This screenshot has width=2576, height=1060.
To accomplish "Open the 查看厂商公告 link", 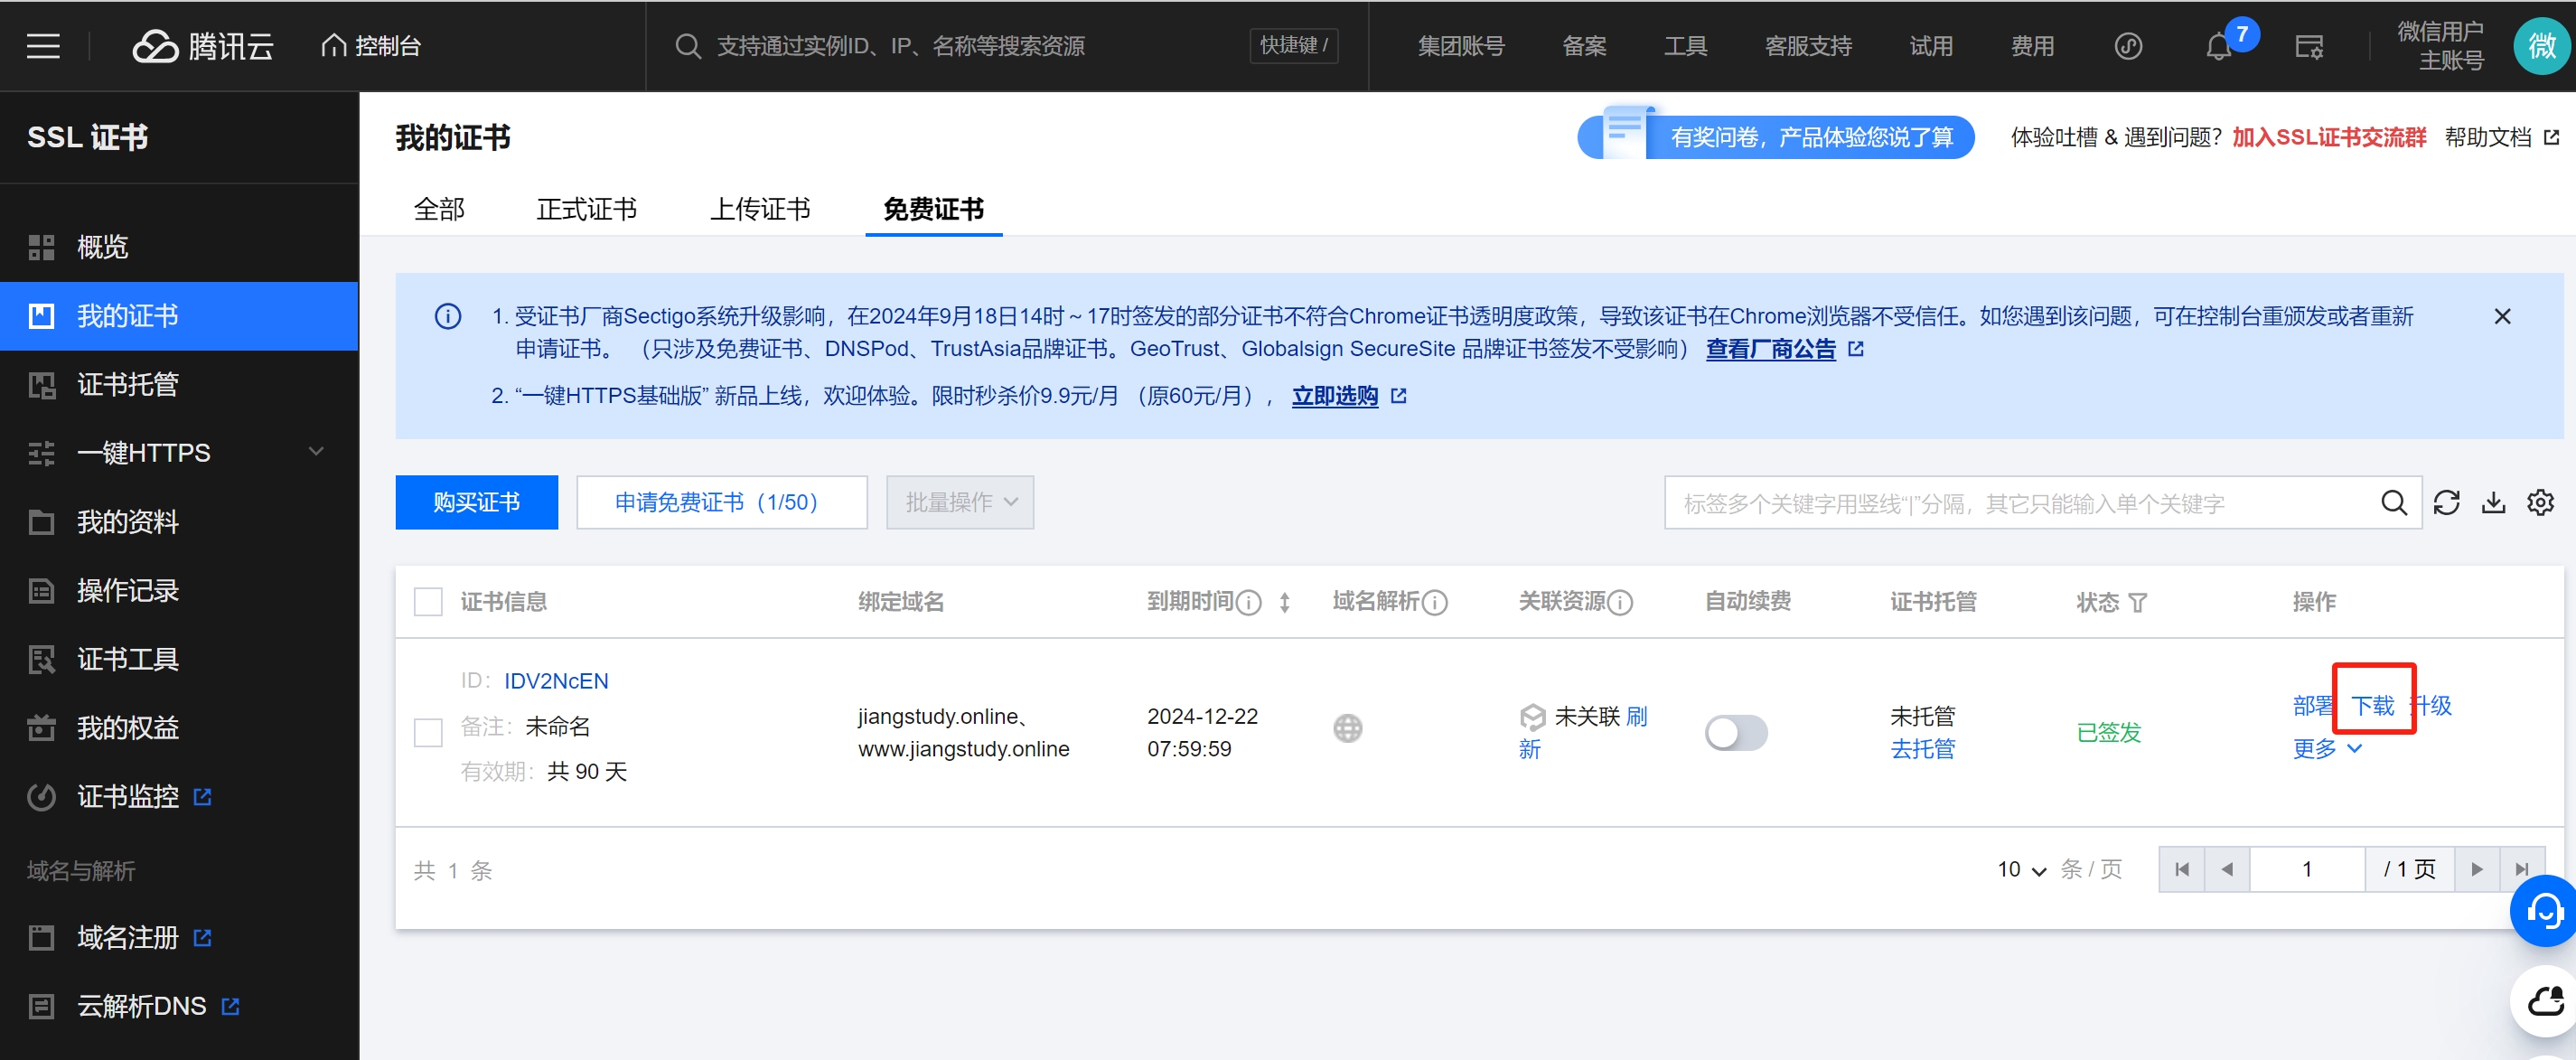I will pos(1770,349).
